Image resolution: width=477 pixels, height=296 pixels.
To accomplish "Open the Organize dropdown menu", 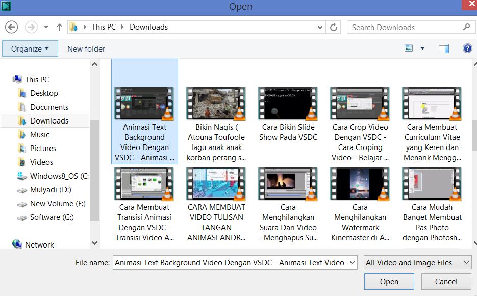I will (30, 49).
